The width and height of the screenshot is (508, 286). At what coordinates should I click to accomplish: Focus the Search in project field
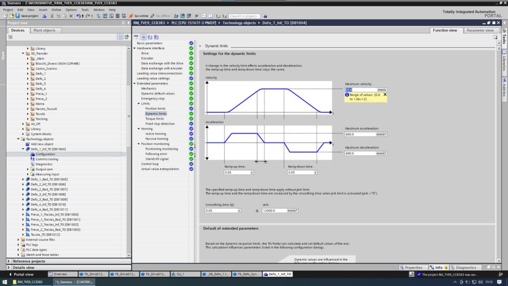pyautogui.click(x=244, y=16)
